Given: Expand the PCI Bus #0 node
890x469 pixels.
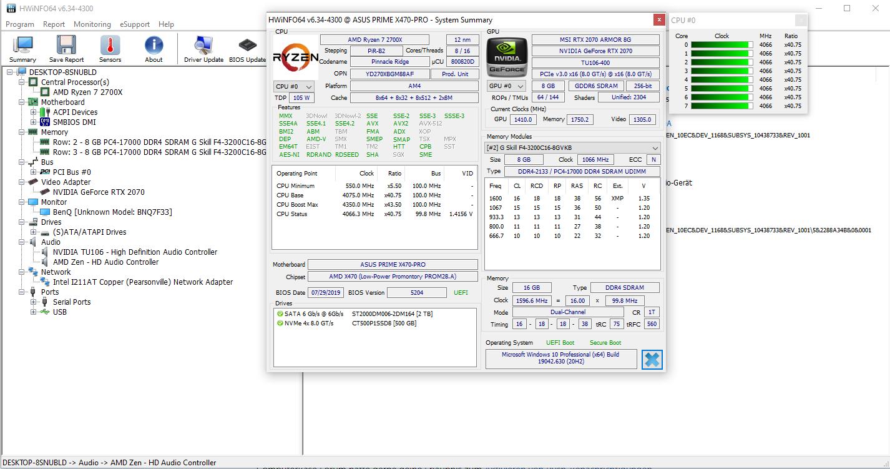Looking at the screenshot, I should coord(34,172).
